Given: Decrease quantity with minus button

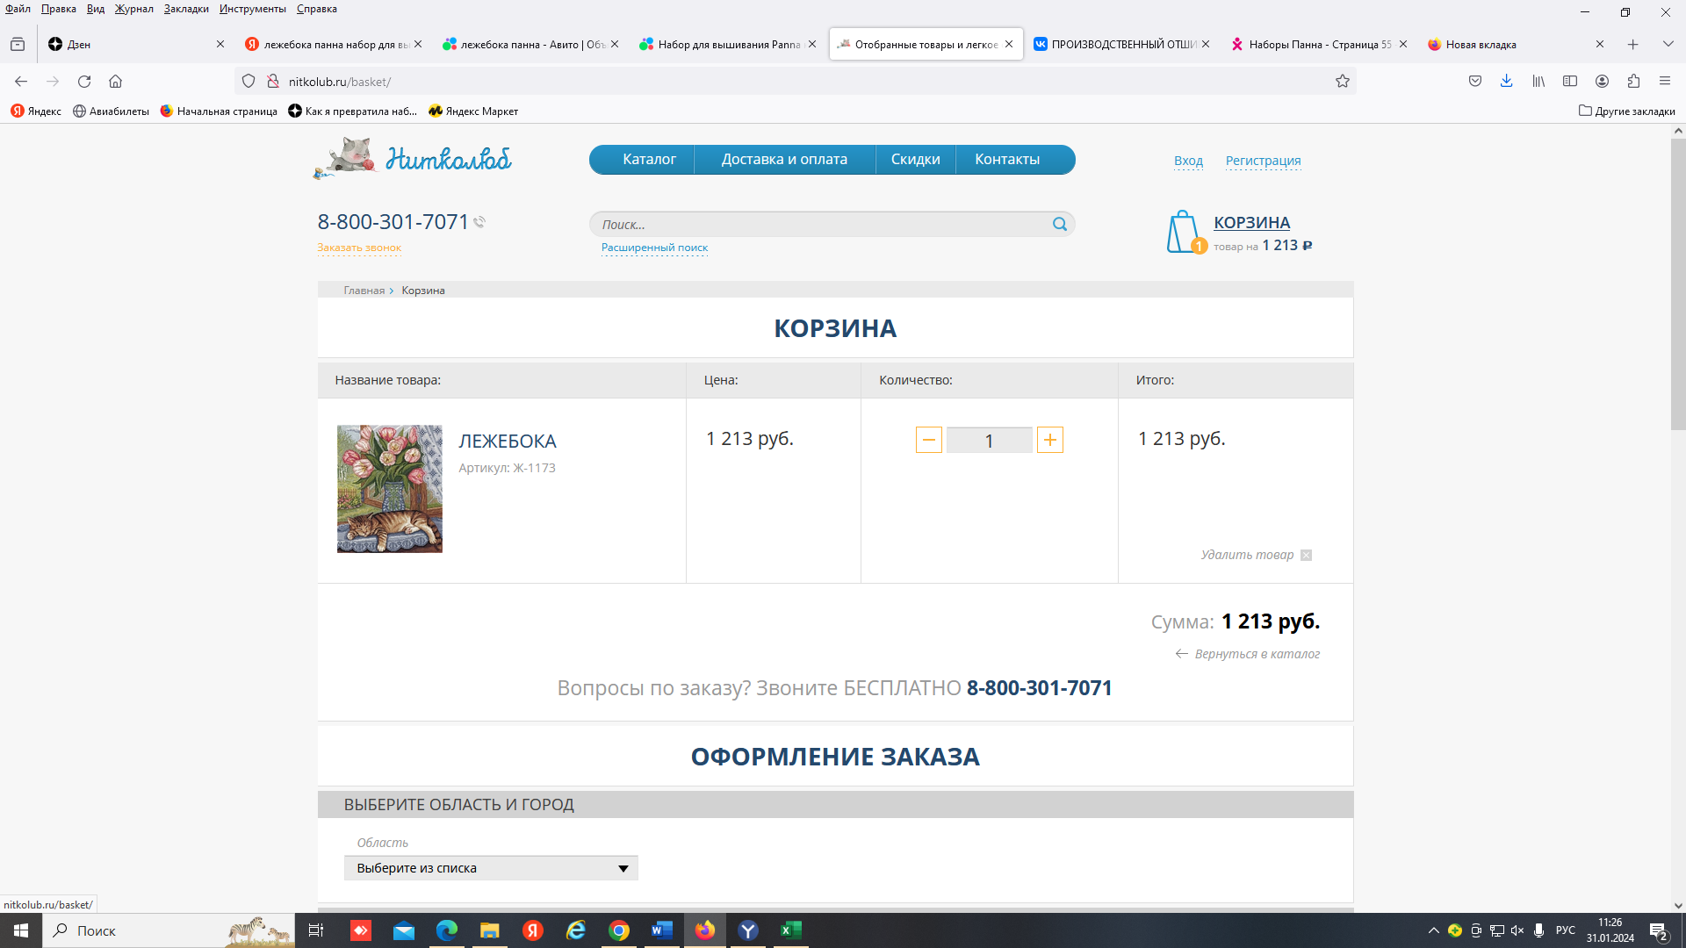Looking at the screenshot, I should tap(928, 440).
